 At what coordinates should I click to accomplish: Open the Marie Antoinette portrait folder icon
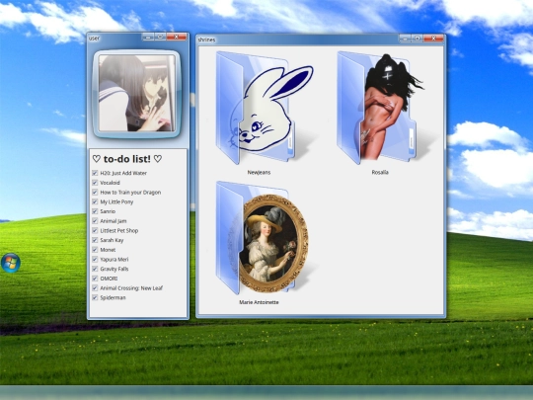pos(262,238)
